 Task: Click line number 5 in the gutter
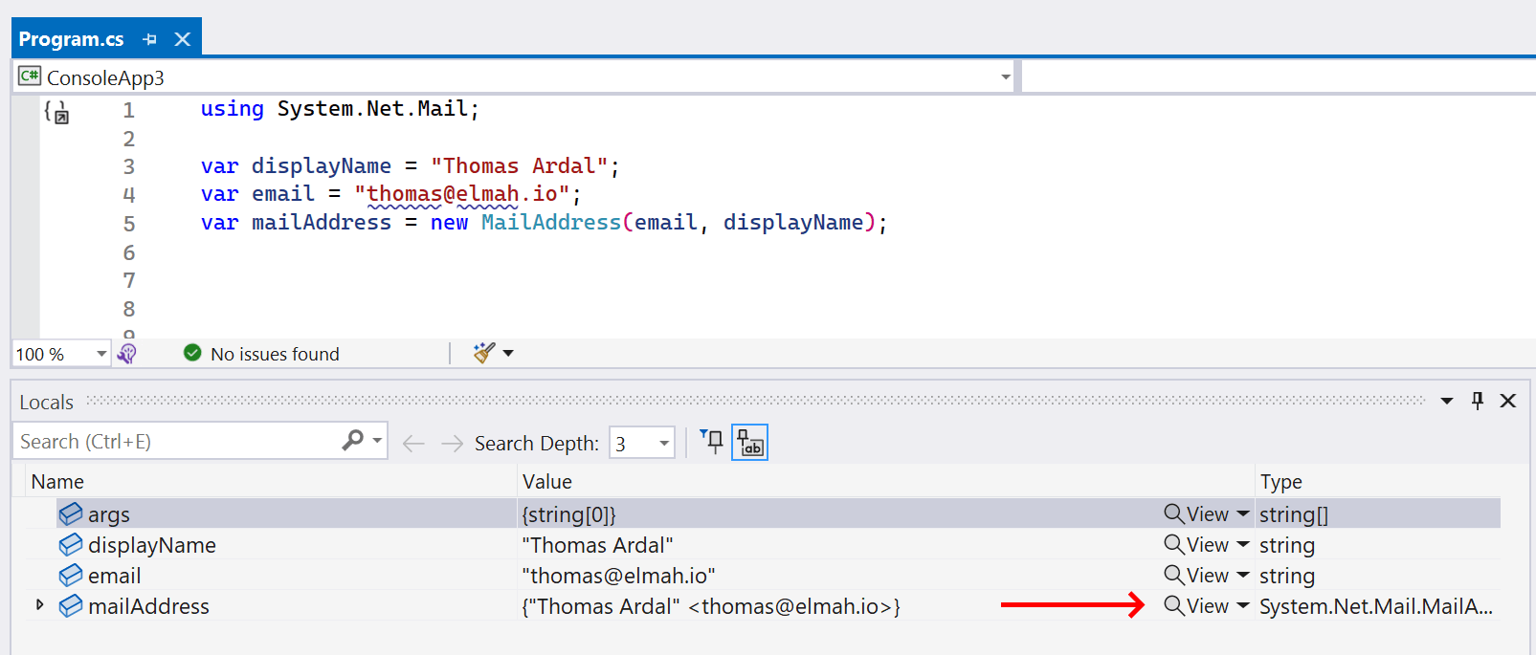(x=129, y=224)
